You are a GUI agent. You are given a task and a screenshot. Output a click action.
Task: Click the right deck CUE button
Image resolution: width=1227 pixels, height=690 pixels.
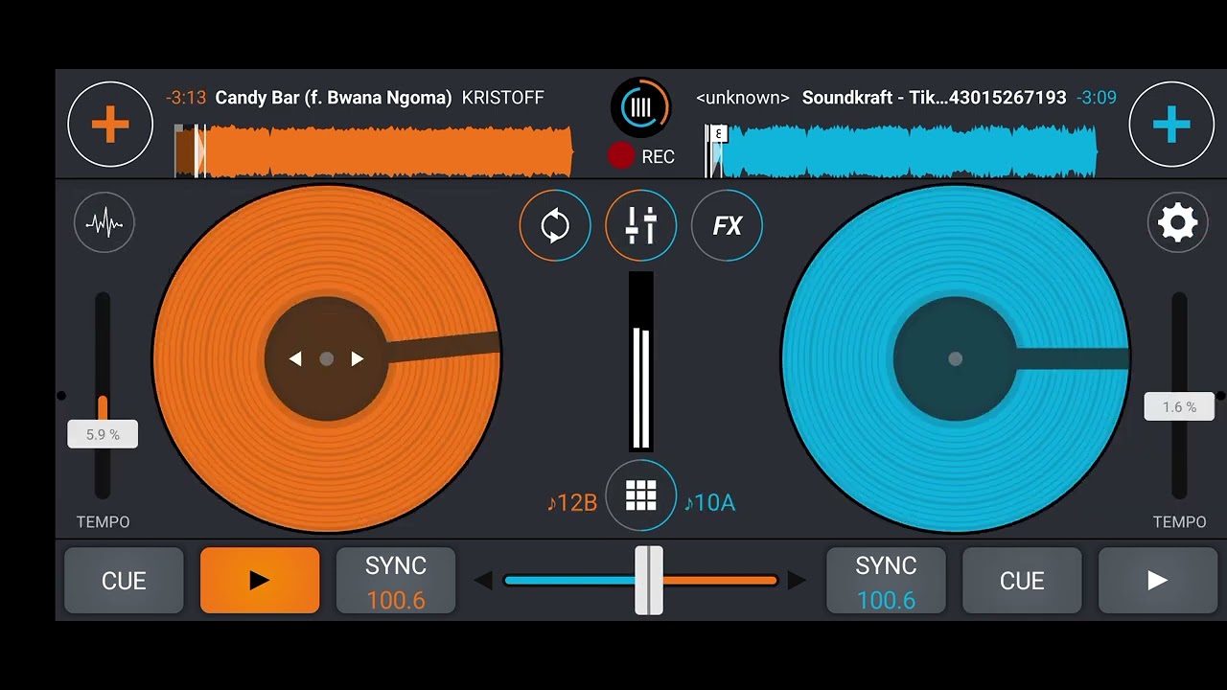pos(1022,581)
